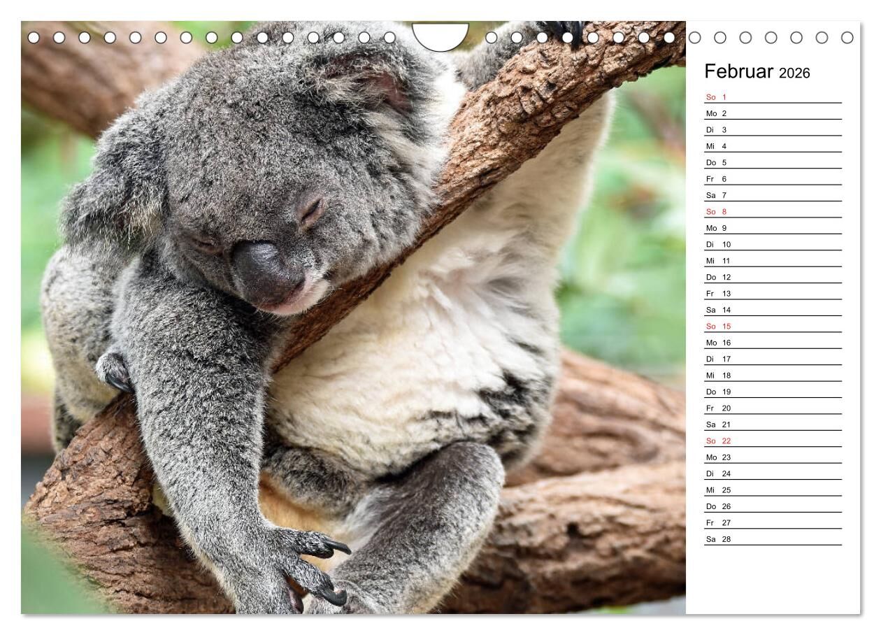Click the Di 10 entry line

coord(772,244)
